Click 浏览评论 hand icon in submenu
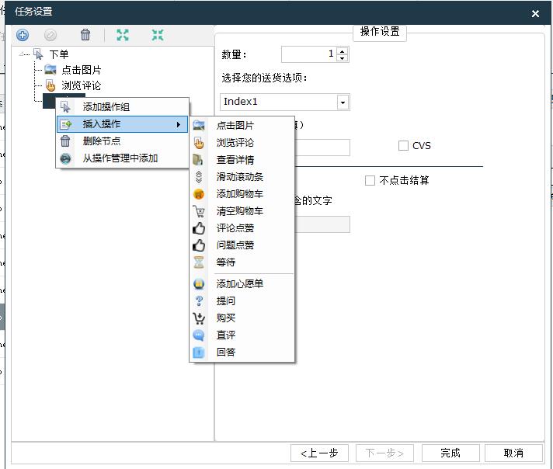Viewport: 553px width, 469px height. [x=199, y=142]
